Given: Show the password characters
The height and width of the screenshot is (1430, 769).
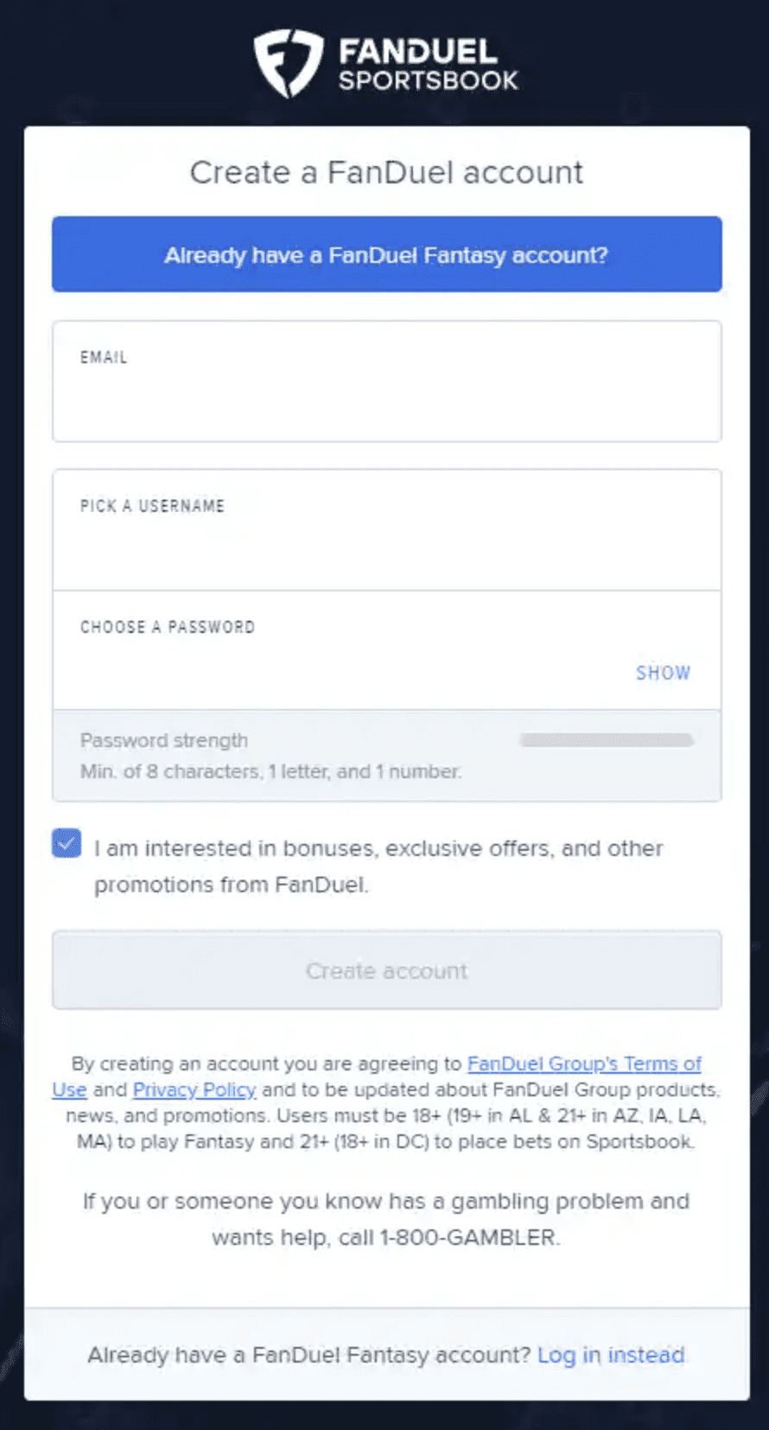Looking at the screenshot, I should coord(663,673).
